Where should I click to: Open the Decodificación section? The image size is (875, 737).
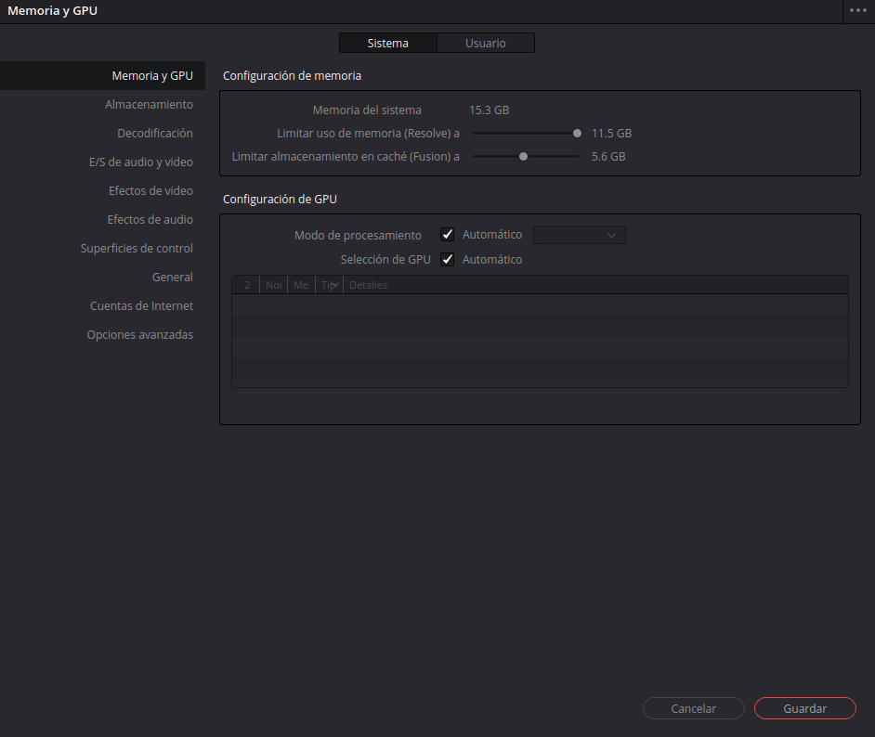tap(155, 134)
